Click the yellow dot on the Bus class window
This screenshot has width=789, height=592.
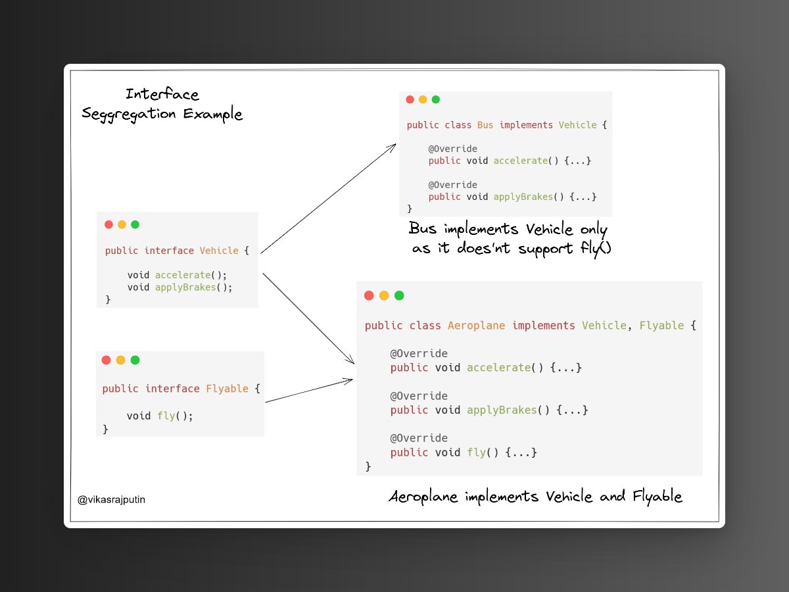(423, 99)
